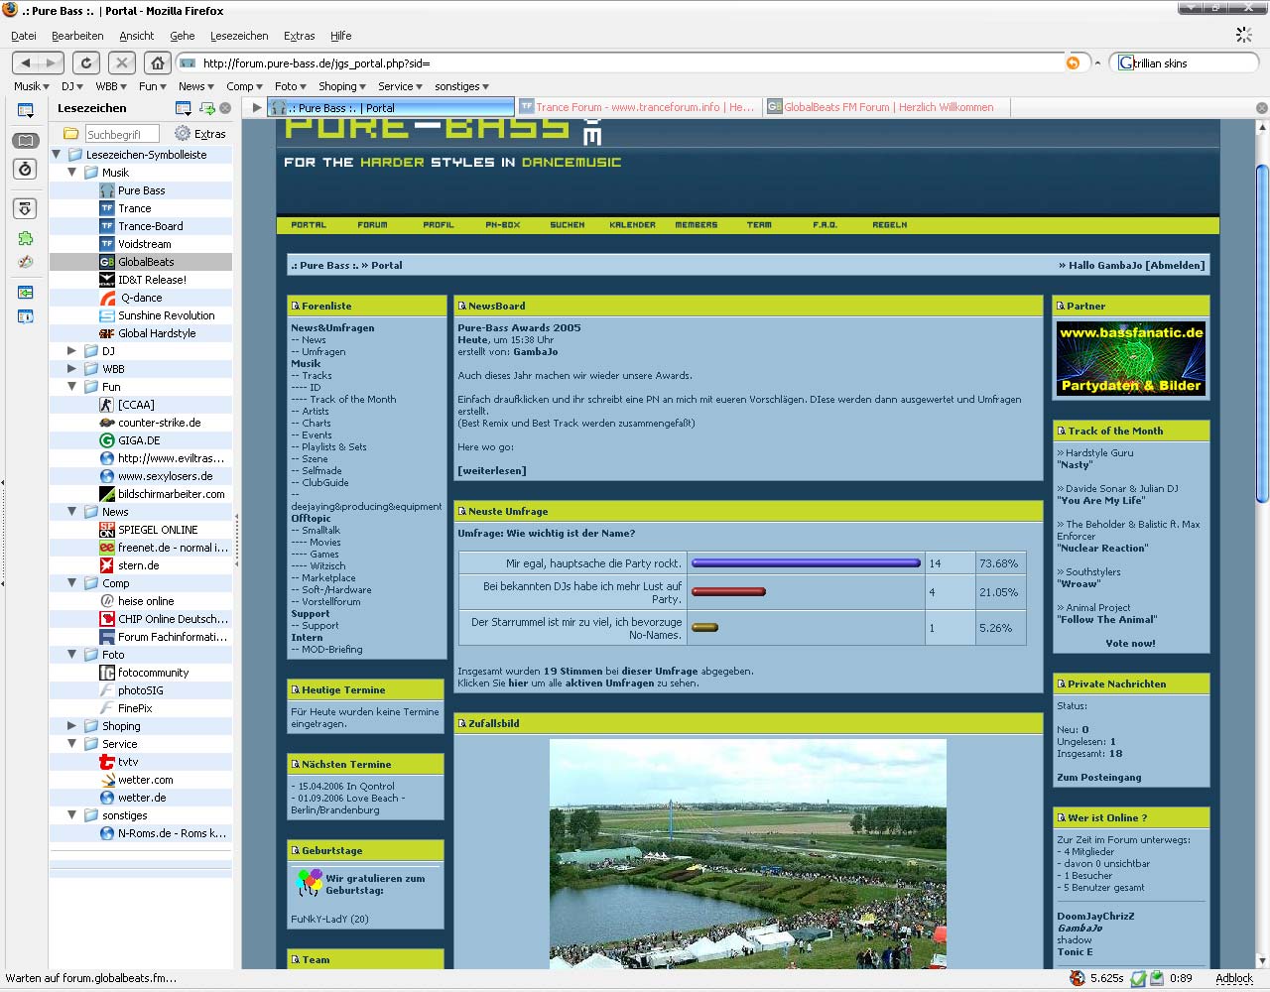1270x992 pixels.
Task: Click the new tab arrow beside tabs
Action: click(x=257, y=107)
